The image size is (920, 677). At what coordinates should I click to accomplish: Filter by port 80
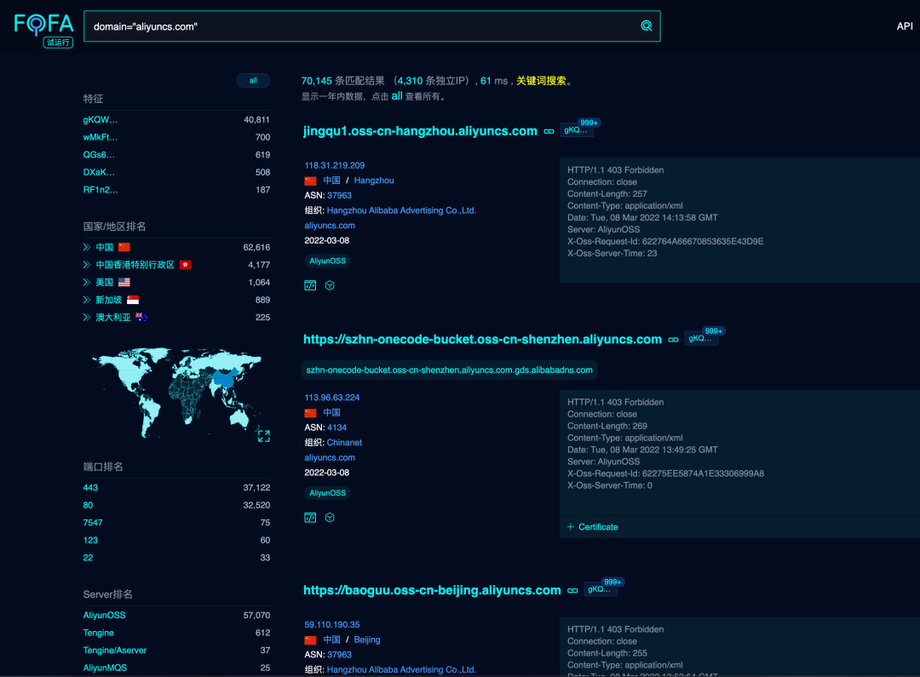[x=88, y=506]
